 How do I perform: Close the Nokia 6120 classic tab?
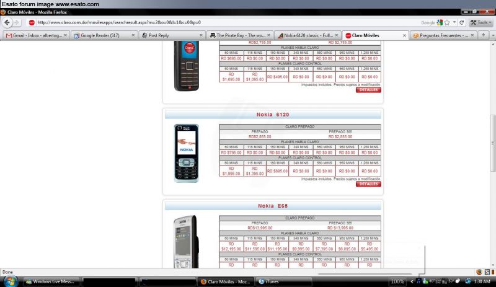click(337, 35)
